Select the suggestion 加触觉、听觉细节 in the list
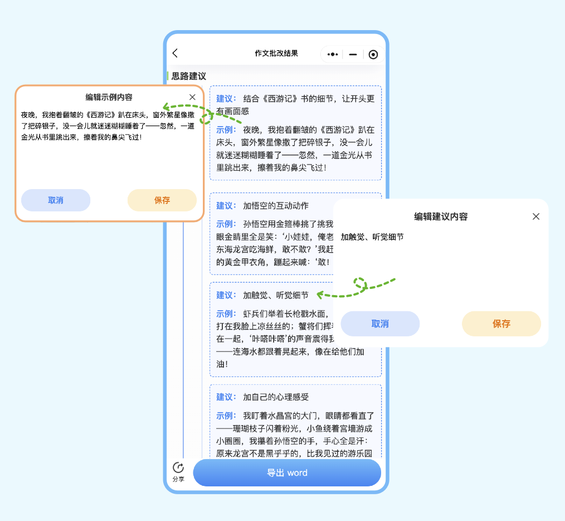Viewport: 565px width, 521px height. tap(276, 295)
